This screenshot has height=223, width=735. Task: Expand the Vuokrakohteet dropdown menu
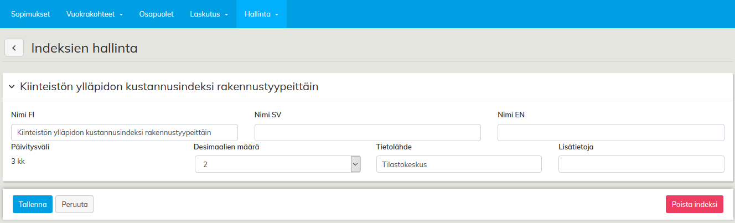coord(94,14)
